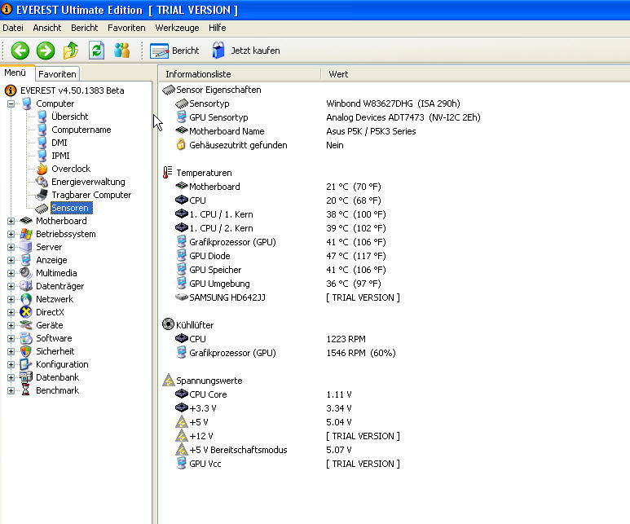Click the Spannungswerte warning icon
Screen dimensions: 630x524
click(169, 380)
